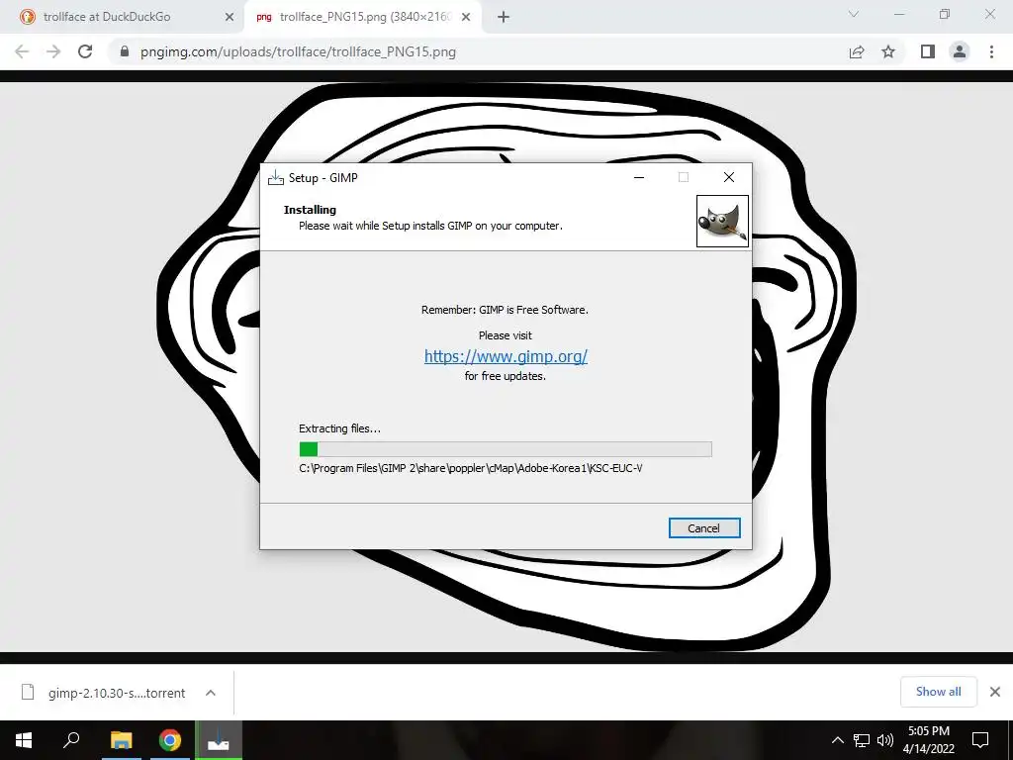This screenshot has width=1013, height=760.
Task: Click the 'Extracting files...' status text
Action: pyautogui.click(x=340, y=428)
